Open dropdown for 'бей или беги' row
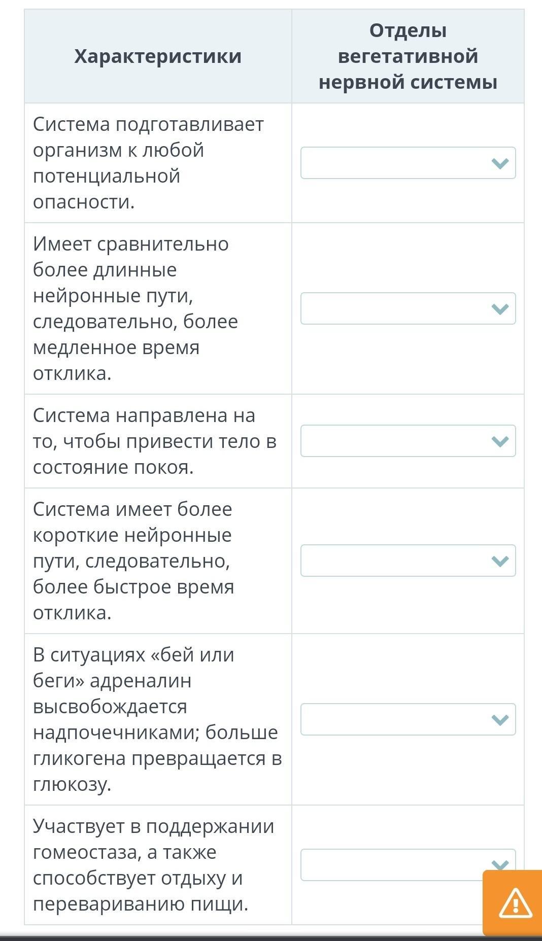Image resolution: width=542 pixels, height=941 pixels. 408,719
